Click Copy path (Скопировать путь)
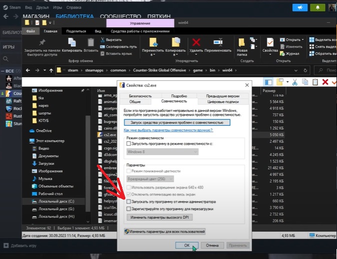This screenshot has height=259, width=337. pyautogui.click(x=118, y=46)
